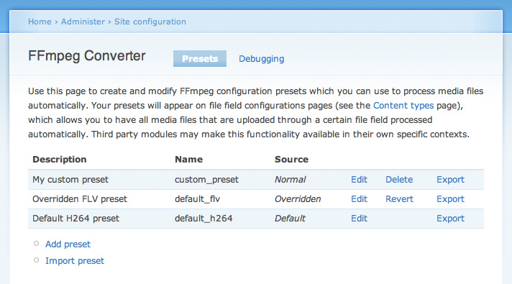Image resolution: width=512 pixels, height=284 pixels.
Task: Click the 'Normal' source value
Action: [x=290, y=180]
